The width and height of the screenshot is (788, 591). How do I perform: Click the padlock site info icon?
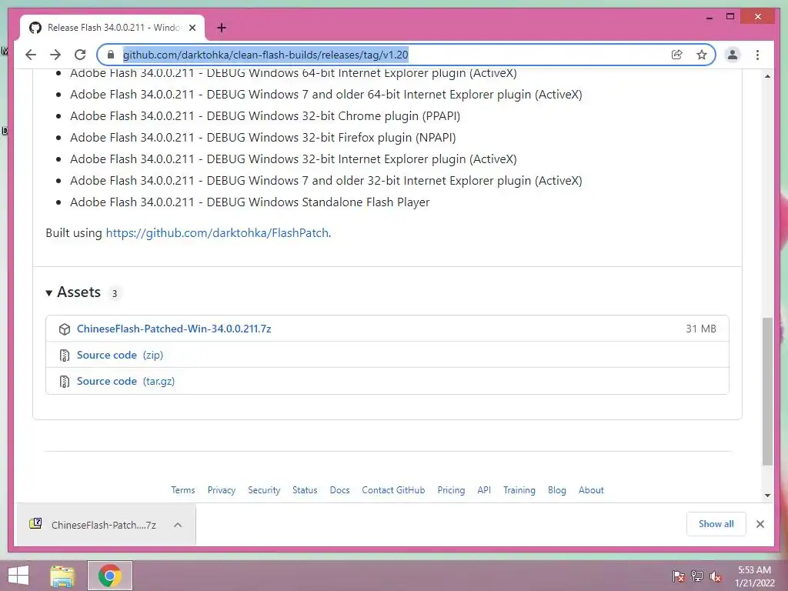click(x=111, y=55)
